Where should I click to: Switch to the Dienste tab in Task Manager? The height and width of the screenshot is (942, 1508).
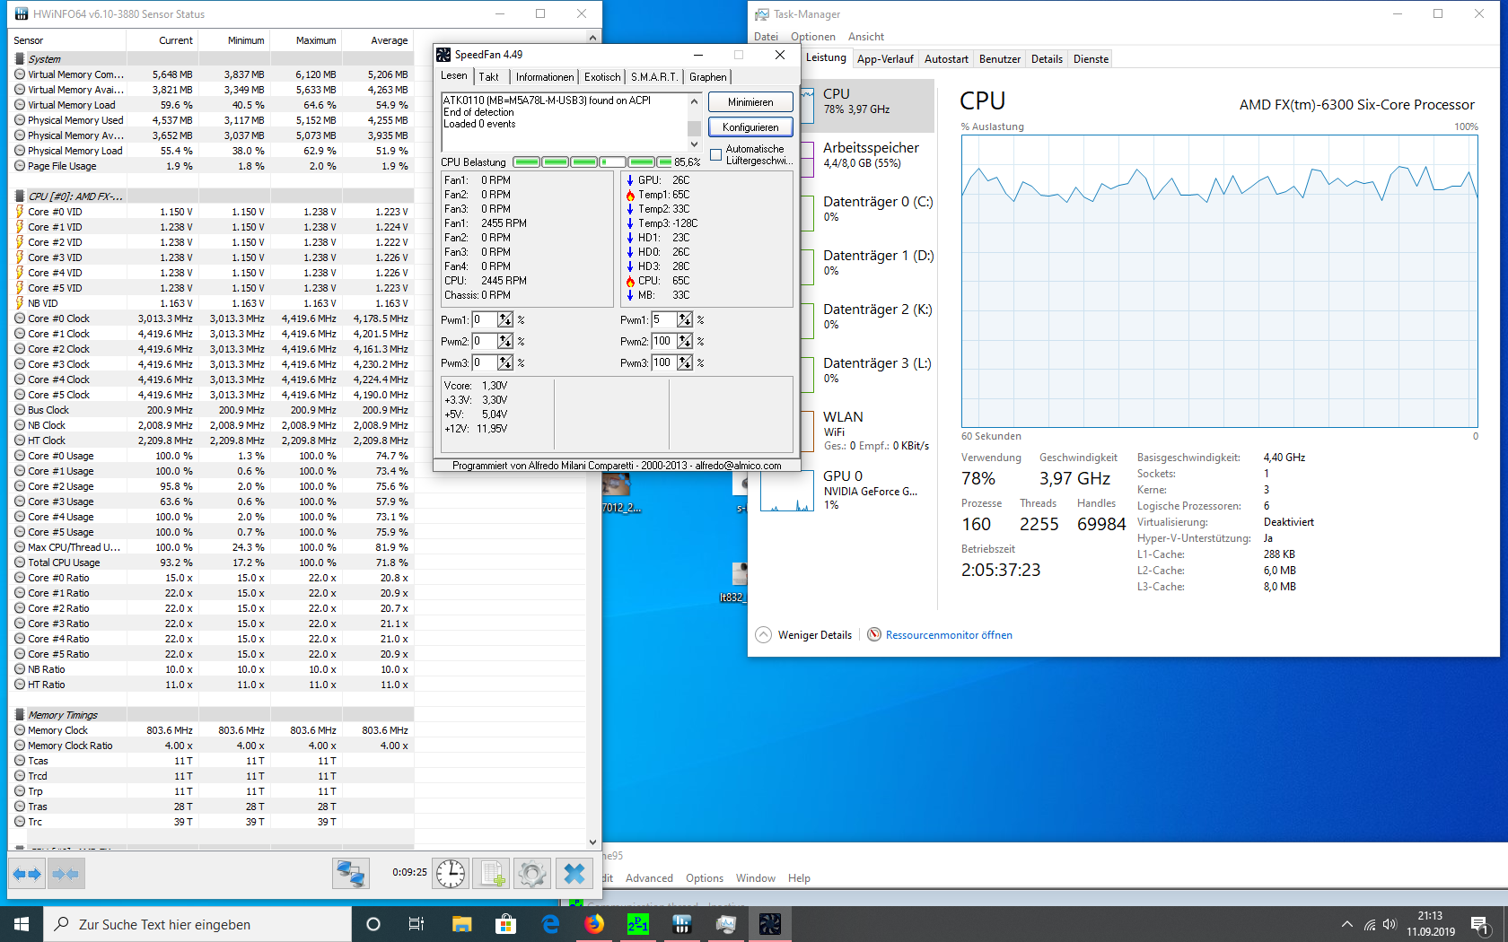point(1091,59)
